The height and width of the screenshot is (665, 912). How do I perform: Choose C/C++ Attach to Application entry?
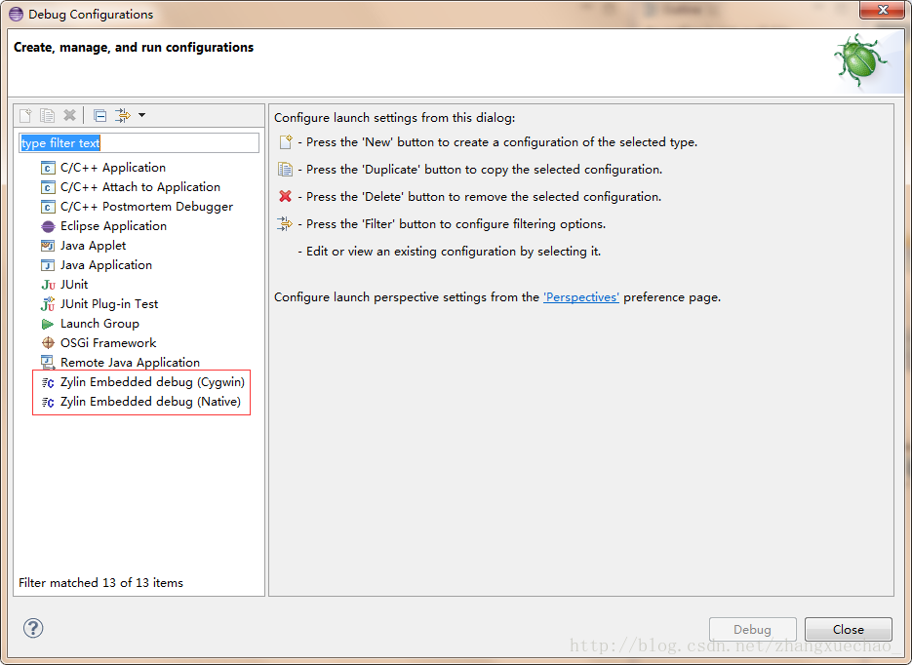140,187
